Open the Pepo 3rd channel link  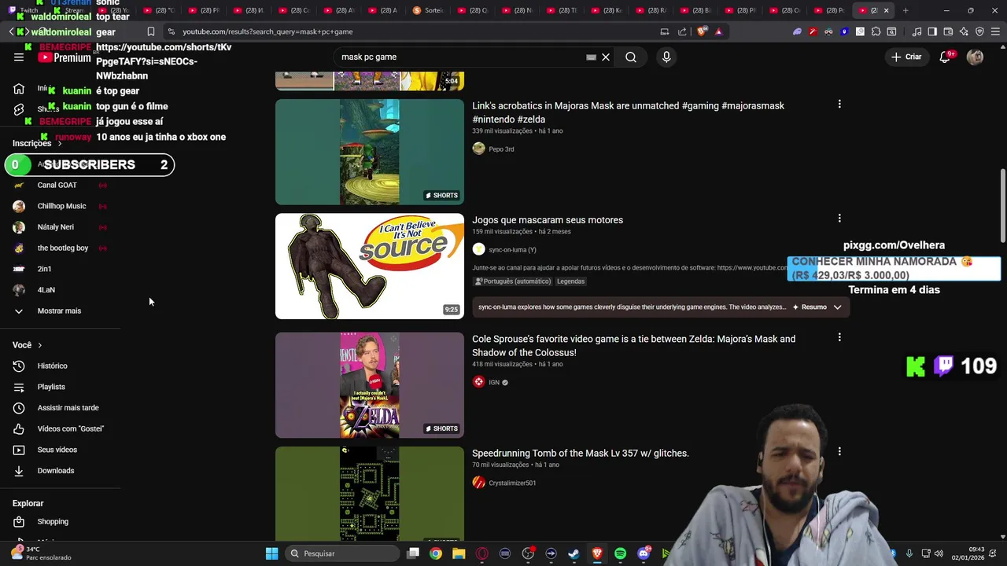point(501,149)
